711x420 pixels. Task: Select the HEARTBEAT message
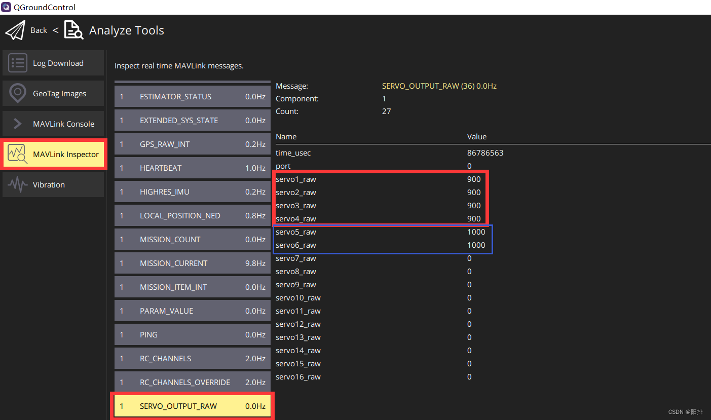[193, 168]
